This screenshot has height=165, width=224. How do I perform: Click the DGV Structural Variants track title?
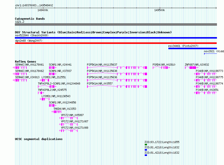click(x=93, y=32)
